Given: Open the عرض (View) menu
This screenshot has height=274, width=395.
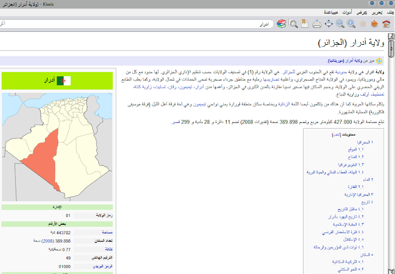Looking at the screenshot, I should pos(362,12).
